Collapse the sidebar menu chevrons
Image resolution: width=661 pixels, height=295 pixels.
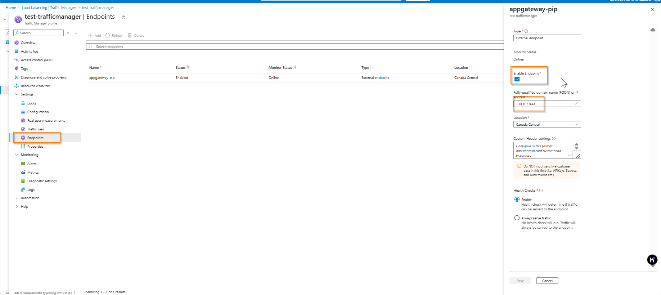pos(76,33)
